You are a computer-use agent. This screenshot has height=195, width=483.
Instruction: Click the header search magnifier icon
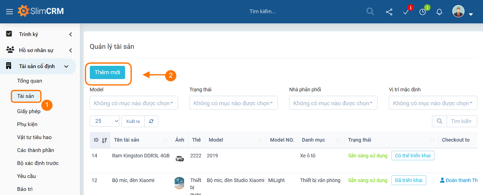pyautogui.click(x=370, y=11)
